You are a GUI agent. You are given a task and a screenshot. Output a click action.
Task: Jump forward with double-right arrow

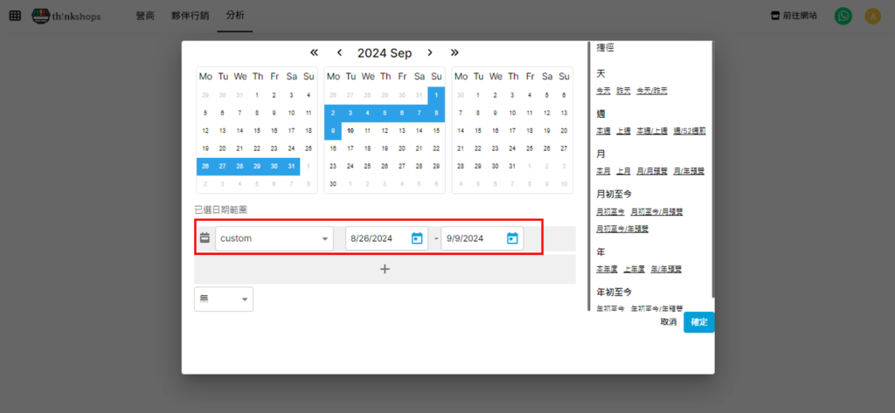454,53
